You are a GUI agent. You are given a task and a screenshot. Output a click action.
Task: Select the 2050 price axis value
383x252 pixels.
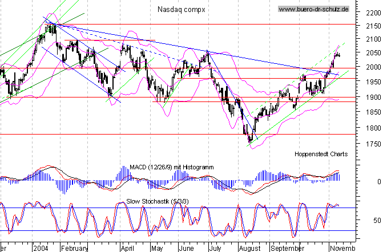[x=373, y=53]
